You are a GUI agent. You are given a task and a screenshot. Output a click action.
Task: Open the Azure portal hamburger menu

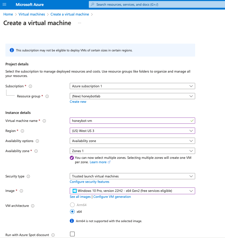click(x=4, y=5)
